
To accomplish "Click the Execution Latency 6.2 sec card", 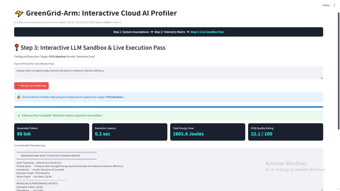I will [x=130, y=132].
